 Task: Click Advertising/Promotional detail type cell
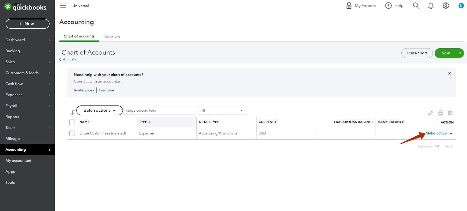point(219,133)
